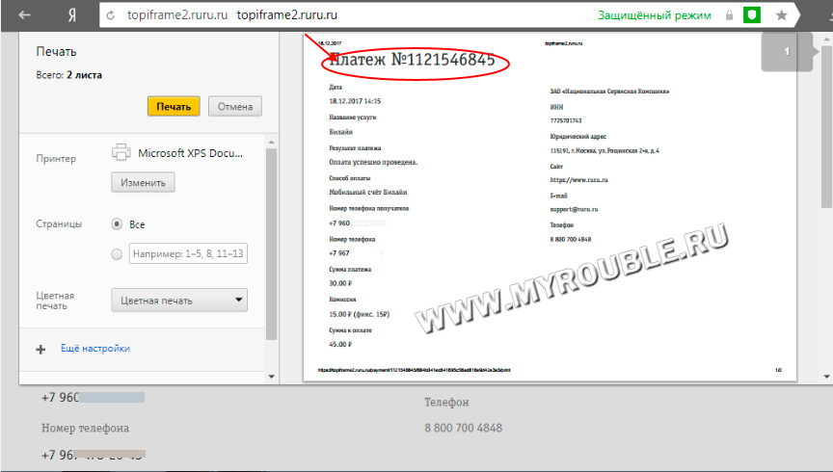Click the settings panel scroll-up arrow
This screenshot has height=472, width=833.
(x=272, y=143)
